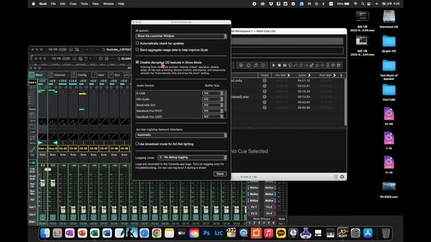Viewport: 431px width, 242px height.
Task: Add an Arm cue from QLab toolbar
Action: [x=317, y=65]
